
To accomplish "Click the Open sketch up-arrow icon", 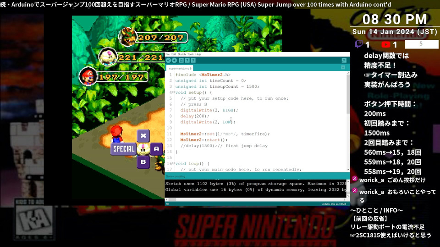I will [x=187, y=60].
